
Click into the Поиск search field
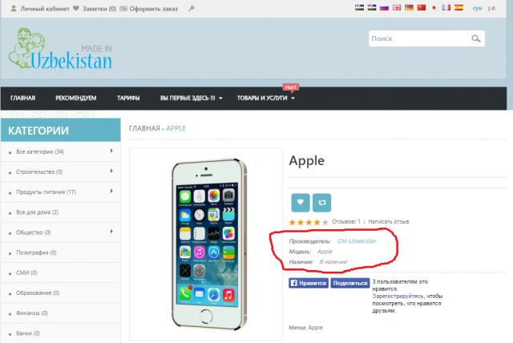point(417,38)
